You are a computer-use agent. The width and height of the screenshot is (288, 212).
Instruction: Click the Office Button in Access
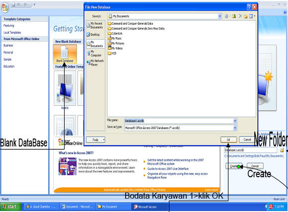point(5,7)
